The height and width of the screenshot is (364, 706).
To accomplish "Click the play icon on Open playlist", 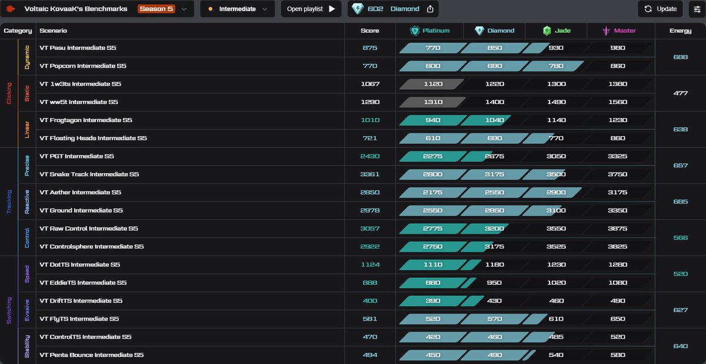I will 332,9.
